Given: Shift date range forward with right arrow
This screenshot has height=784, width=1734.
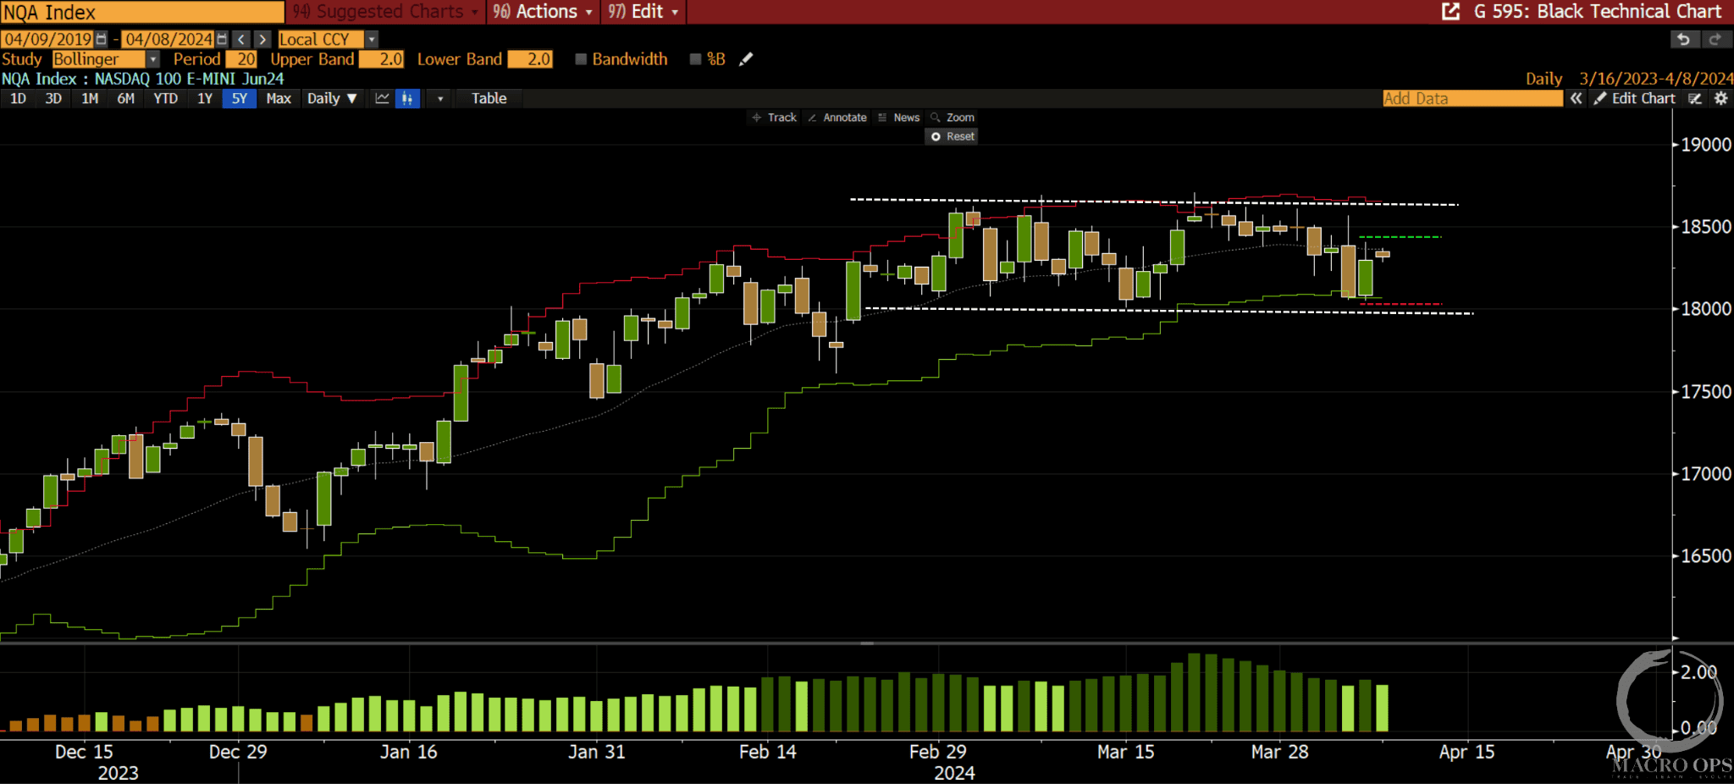Looking at the screenshot, I should (x=262, y=39).
